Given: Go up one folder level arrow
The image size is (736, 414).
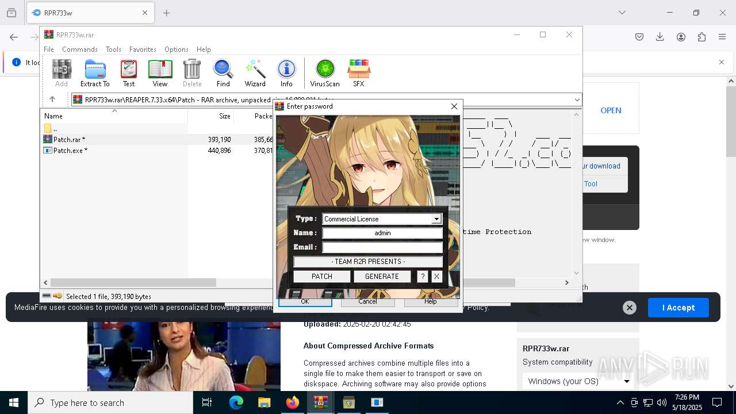Looking at the screenshot, I should [52, 99].
